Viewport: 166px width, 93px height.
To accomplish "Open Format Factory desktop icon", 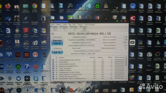I will [x=149, y=56].
